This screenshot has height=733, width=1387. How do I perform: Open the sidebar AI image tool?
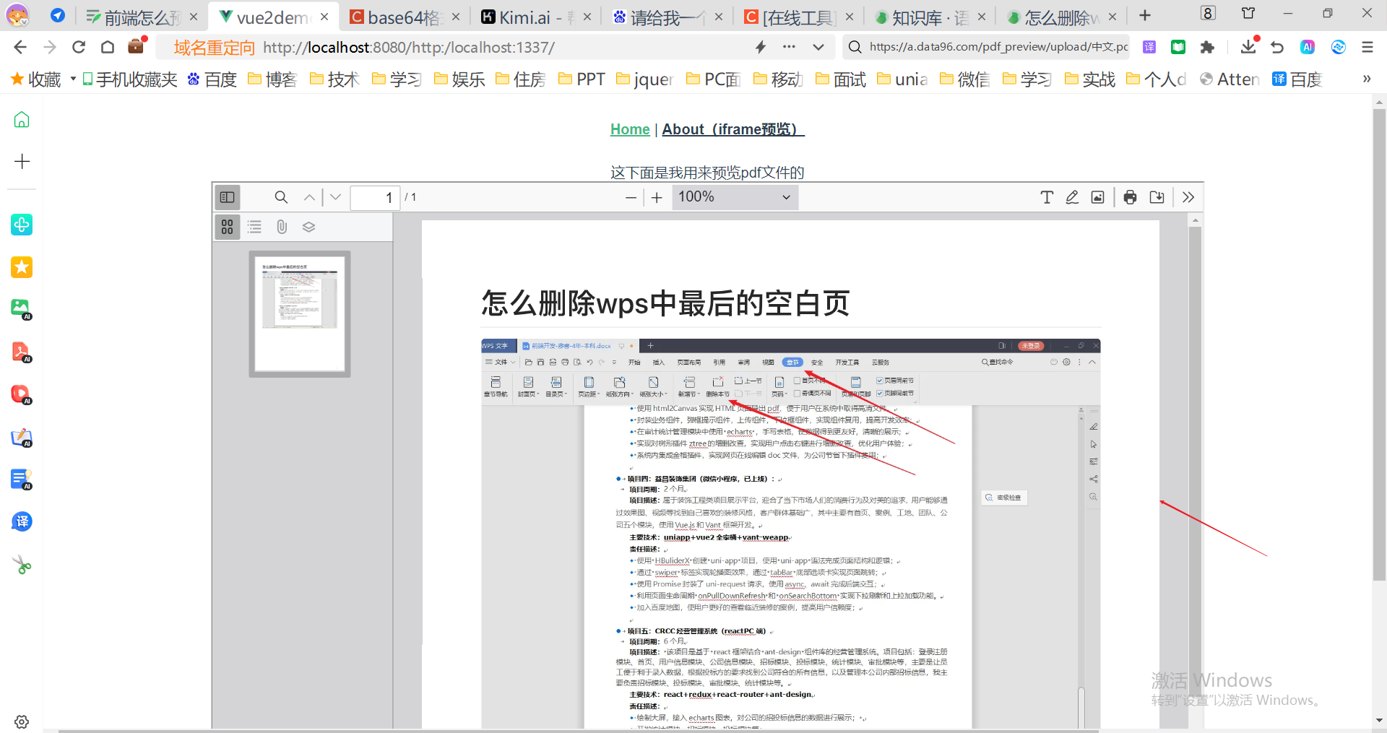pyautogui.click(x=22, y=309)
